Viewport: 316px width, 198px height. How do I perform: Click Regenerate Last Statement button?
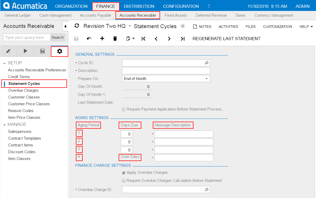tap(226, 39)
